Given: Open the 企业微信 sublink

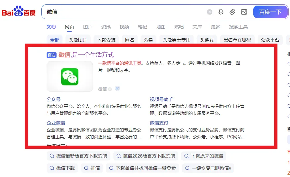Looking at the screenshot, I should click(56, 123).
